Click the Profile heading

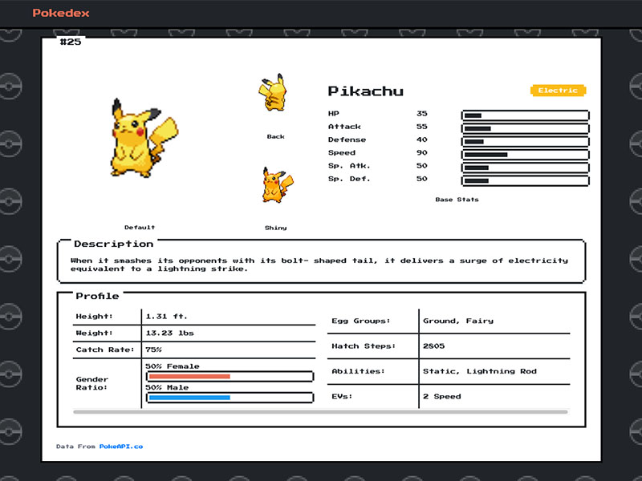[97, 296]
